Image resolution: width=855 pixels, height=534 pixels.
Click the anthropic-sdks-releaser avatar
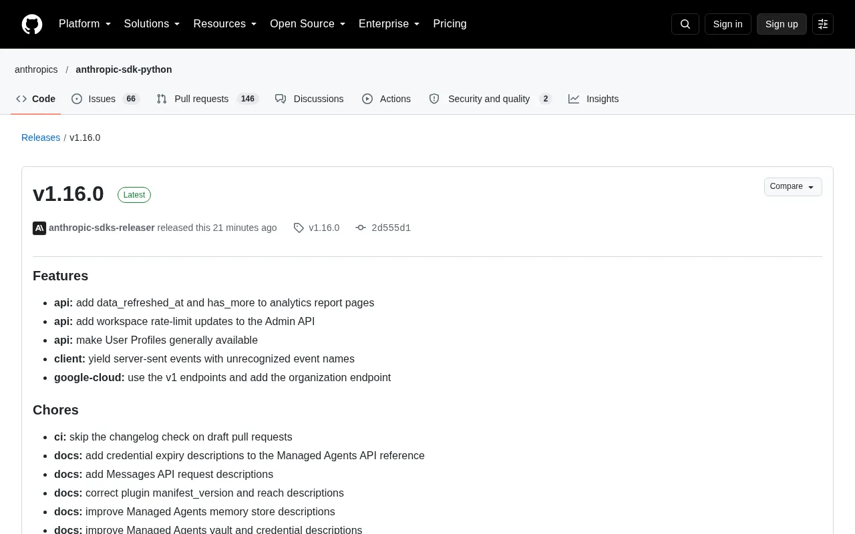click(39, 228)
